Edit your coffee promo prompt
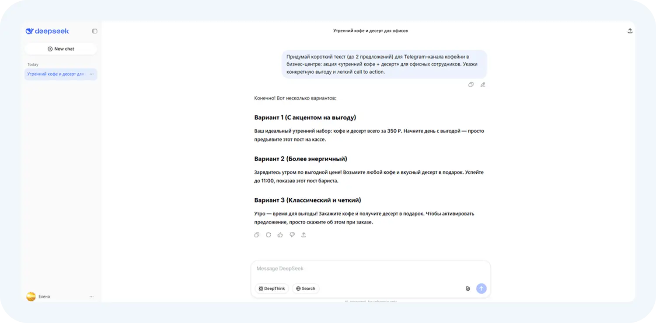 pos(483,84)
